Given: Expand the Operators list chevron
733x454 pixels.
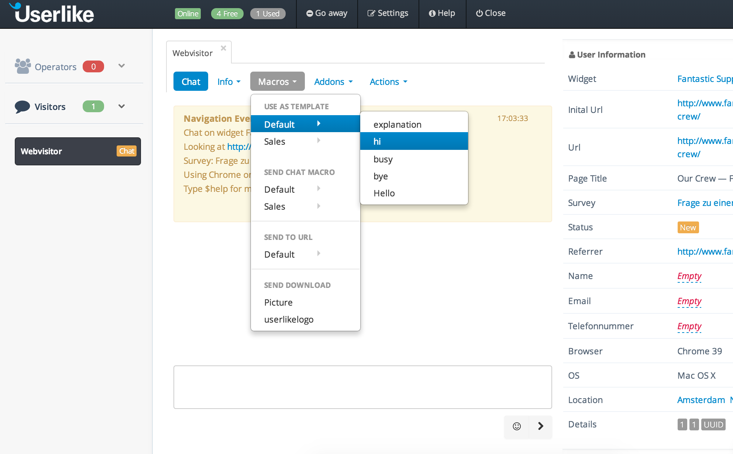Looking at the screenshot, I should click(121, 66).
